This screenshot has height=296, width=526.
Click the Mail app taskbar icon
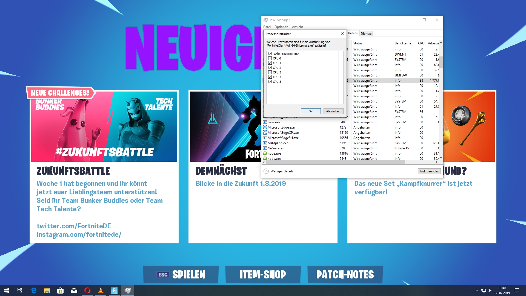(74, 291)
